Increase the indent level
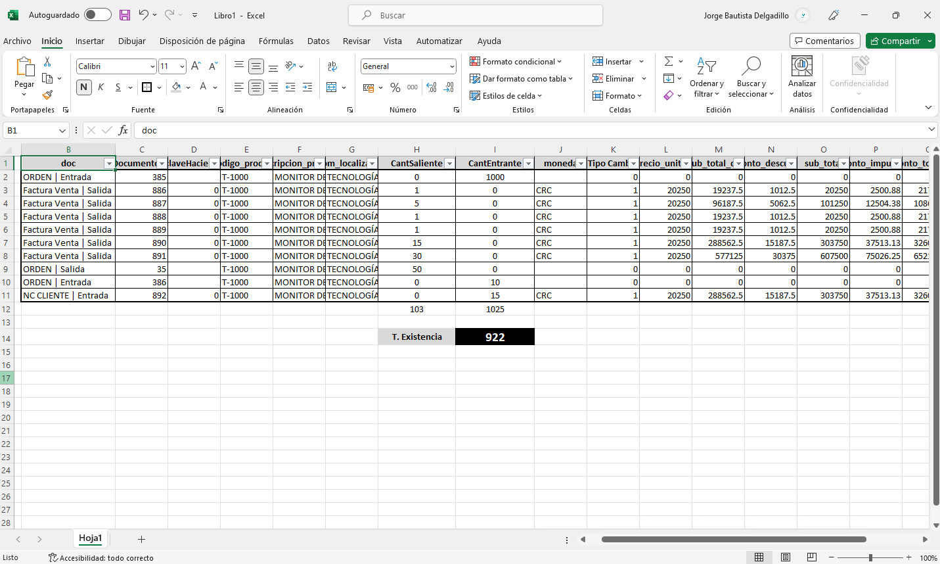 pyautogui.click(x=307, y=87)
